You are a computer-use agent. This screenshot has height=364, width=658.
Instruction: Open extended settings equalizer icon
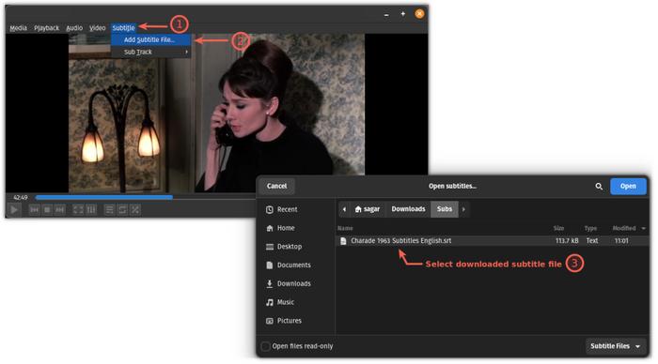(x=91, y=209)
